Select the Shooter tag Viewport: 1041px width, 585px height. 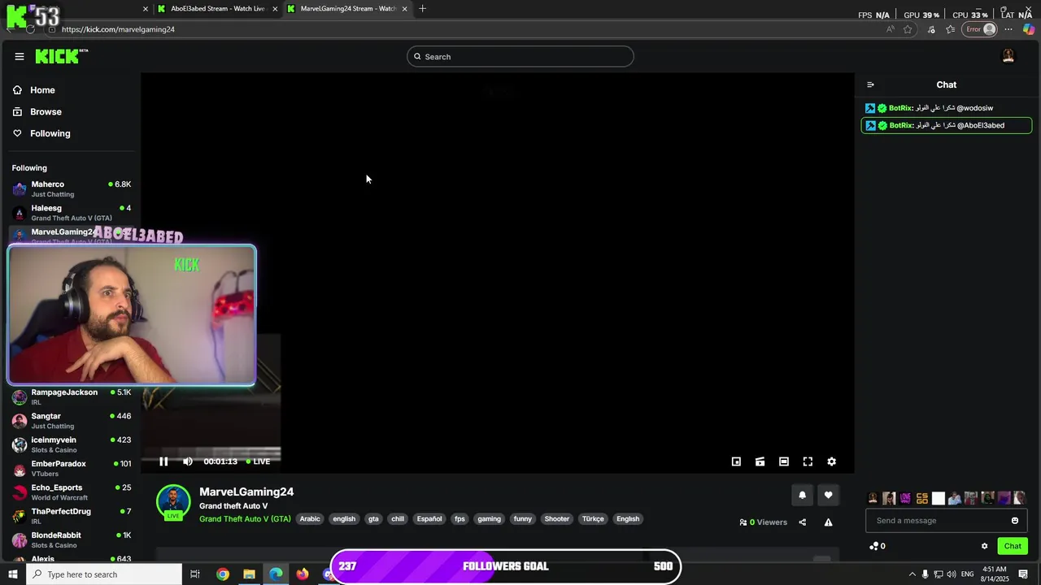557,519
